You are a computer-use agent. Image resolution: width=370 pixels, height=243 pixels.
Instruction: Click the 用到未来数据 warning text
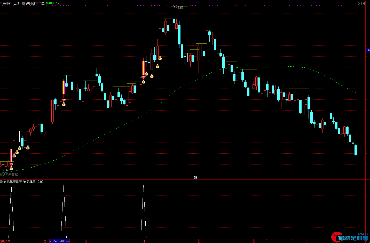point(9,174)
